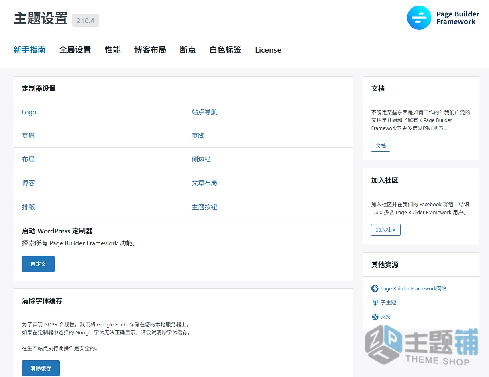489x377 pixels.
Task: Click the 其他资源 heading
Action: click(x=385, y=265)
